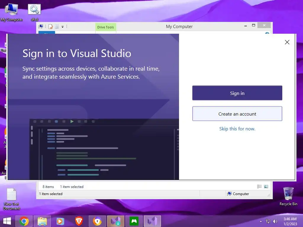The width and height of the screenshot is (303, 227).
Task: Click 'Computer' label in the lower status bar
Action: [241, 194]
